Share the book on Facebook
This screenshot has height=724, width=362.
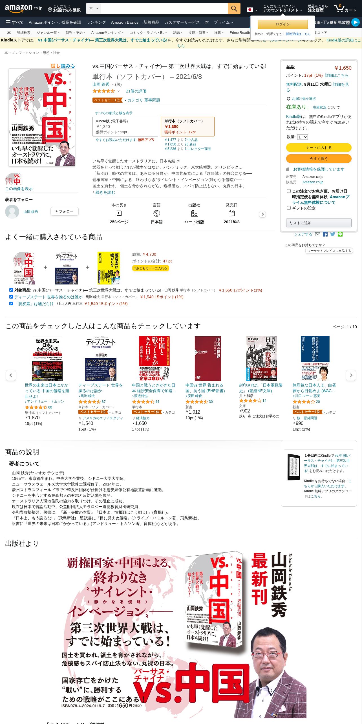click(x=325, y=234)
